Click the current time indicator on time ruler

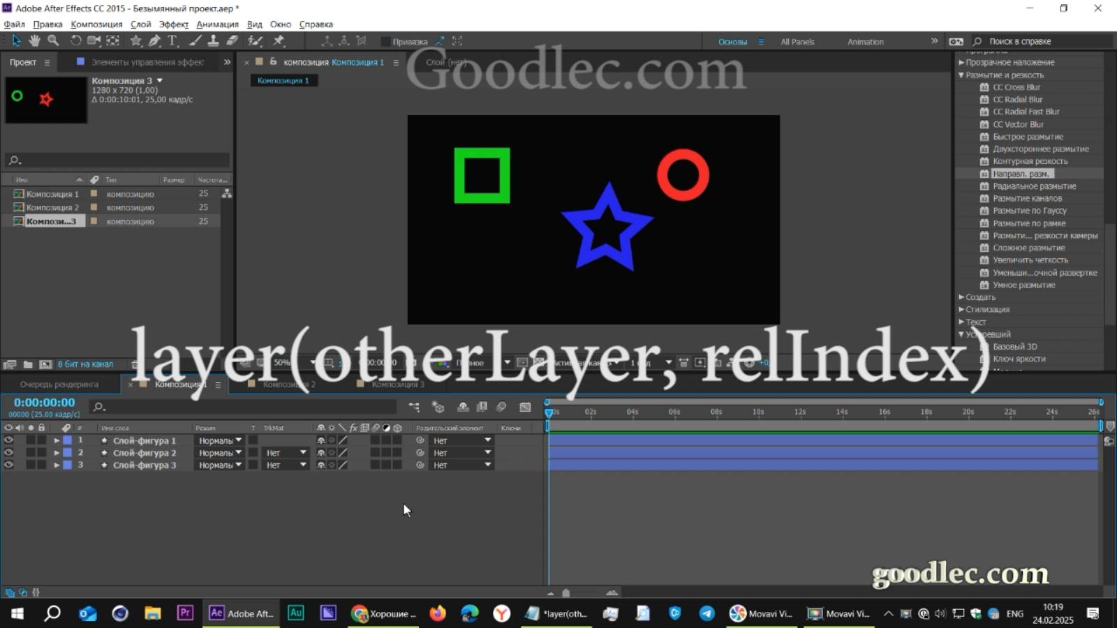(549, 412)
